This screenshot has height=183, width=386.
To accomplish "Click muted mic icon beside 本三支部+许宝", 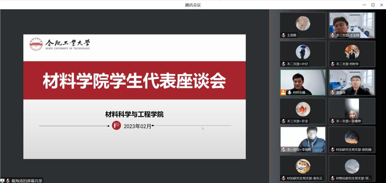I will (x=283, y=121).
